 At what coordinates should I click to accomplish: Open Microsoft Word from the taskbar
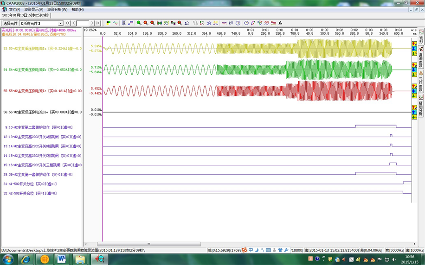tap(62, 259)
